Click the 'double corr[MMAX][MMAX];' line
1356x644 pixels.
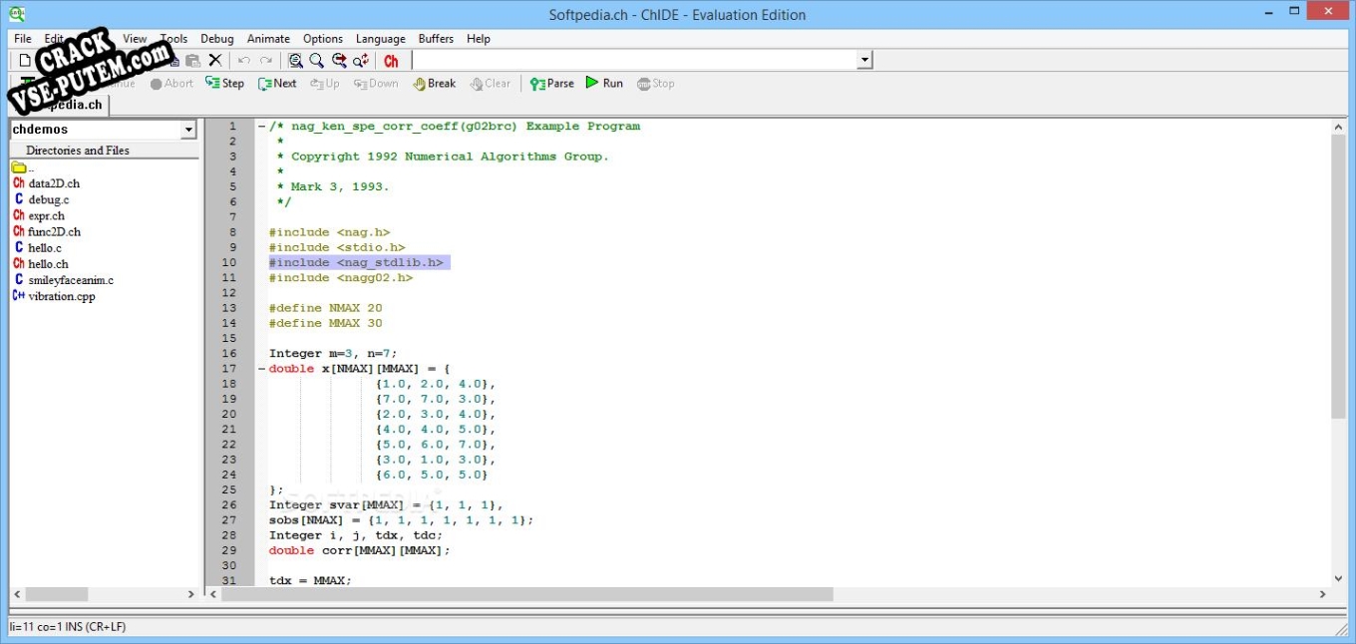[359, 550]
